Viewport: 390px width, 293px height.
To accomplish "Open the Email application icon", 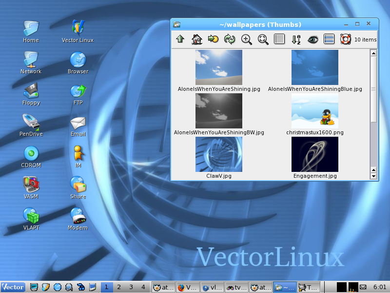I will pyautogui.click(x=78, y=122).
